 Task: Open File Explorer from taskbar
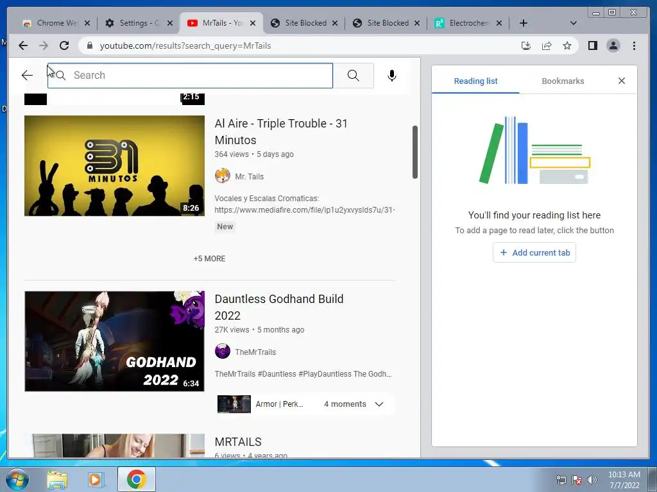click(x=57, y=479)
